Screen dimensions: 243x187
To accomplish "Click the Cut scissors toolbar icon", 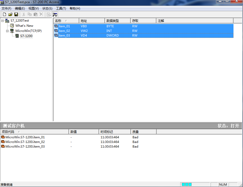I will coord(24,14).
